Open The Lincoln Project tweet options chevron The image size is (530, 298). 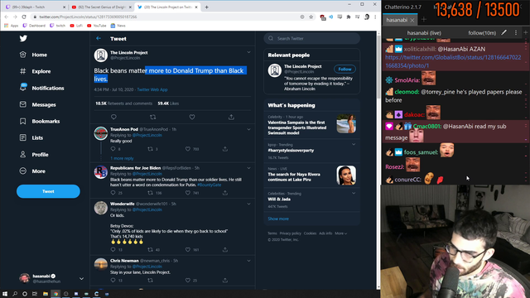(248, 52)
